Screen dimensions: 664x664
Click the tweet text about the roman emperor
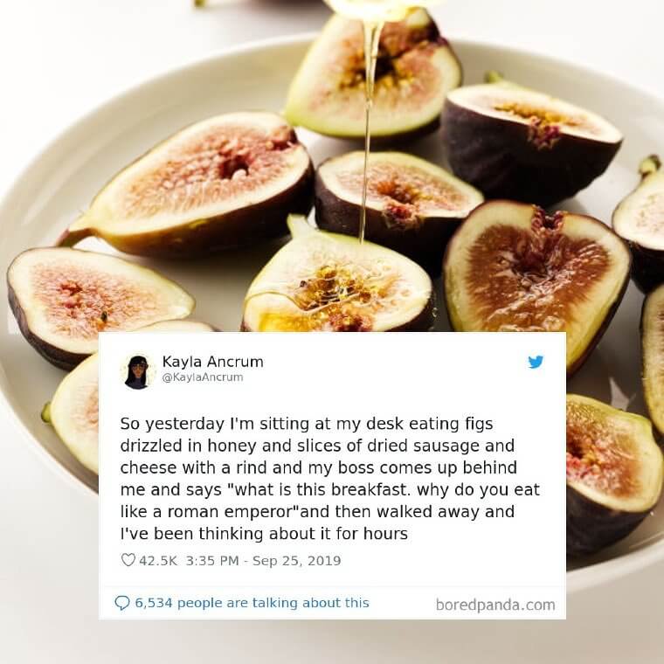pos(330,479)
